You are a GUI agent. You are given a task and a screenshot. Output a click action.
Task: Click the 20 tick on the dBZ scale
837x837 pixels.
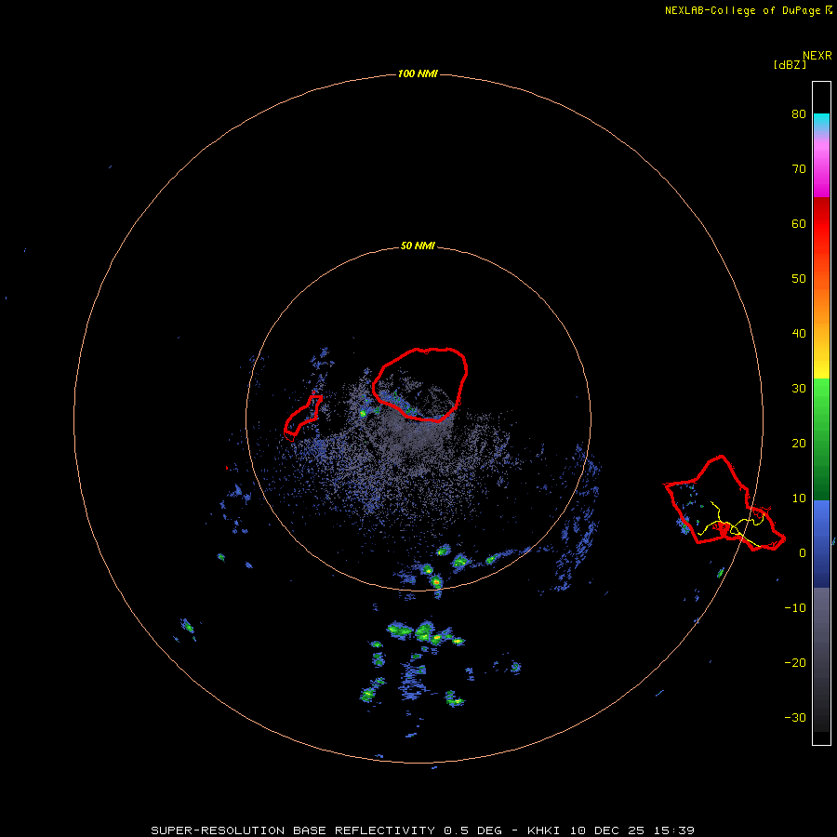click(x=799, y=444)
